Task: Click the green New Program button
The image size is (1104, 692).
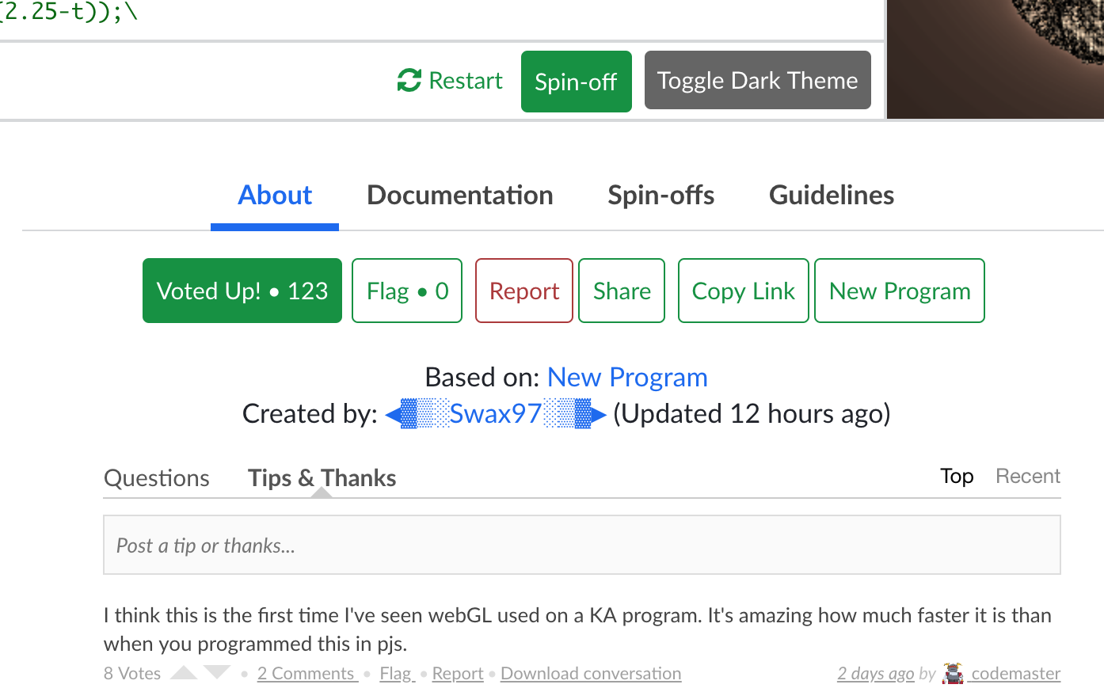Action: coord(900,291)
